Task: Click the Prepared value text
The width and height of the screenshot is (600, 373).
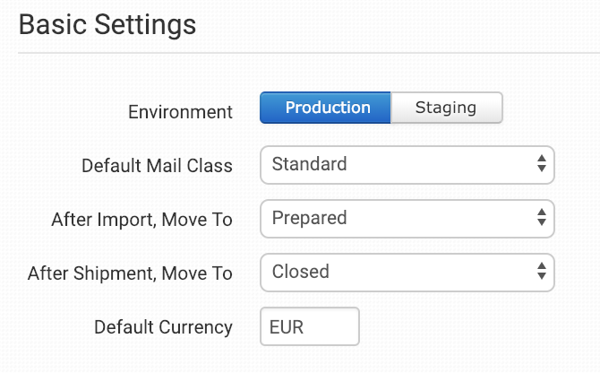Action: [309, 218]
